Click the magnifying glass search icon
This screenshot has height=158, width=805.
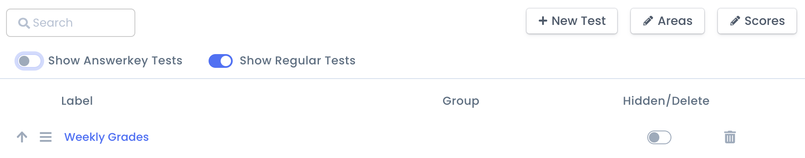point(24,23)
